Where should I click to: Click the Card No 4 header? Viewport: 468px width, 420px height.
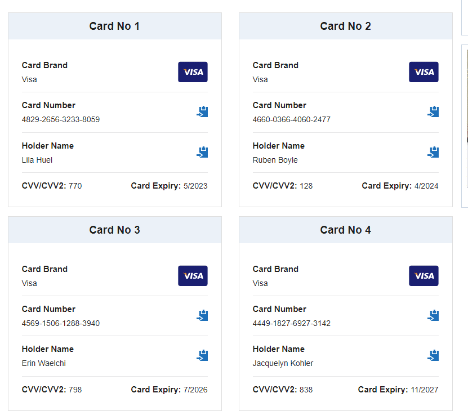345,230
